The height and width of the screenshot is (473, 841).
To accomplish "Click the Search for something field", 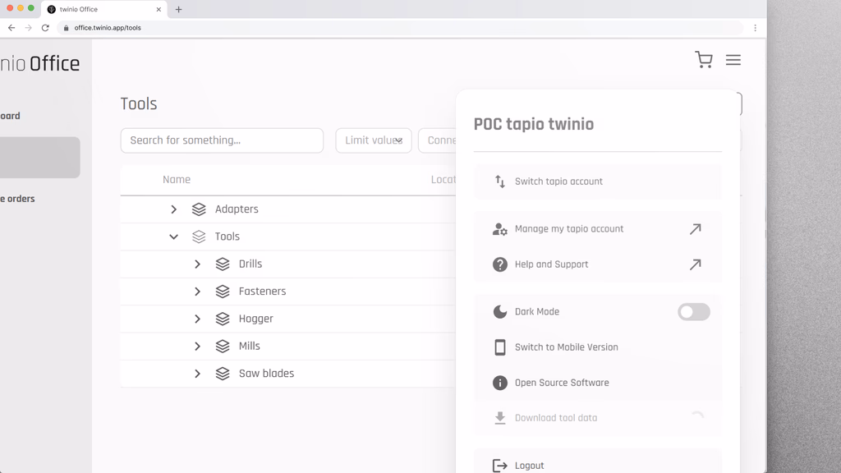I will [x=222, y=140].
